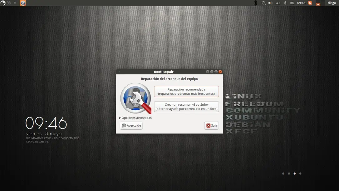Viewport: 339px width, 191px height.
Task: Minimize the Boot Repair window
Action: pos(212,72)
